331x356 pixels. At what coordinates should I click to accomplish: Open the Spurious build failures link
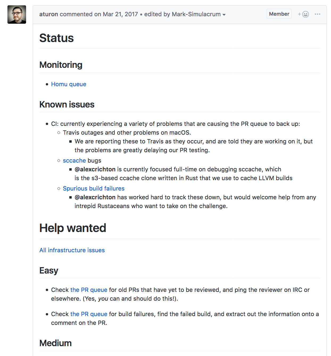94,188
